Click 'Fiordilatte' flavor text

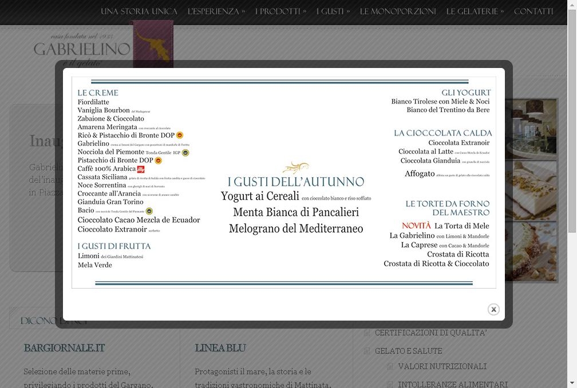(x=93, y=102)
